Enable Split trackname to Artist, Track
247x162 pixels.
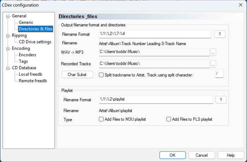101,75
